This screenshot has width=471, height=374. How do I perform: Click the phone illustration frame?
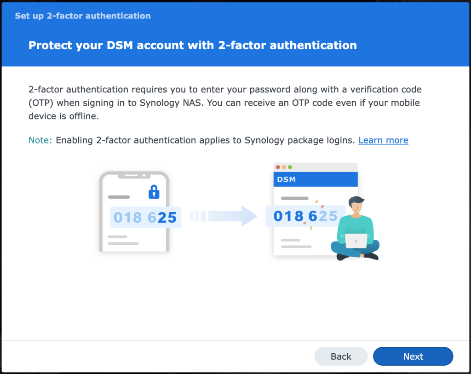tap(134, 211)
